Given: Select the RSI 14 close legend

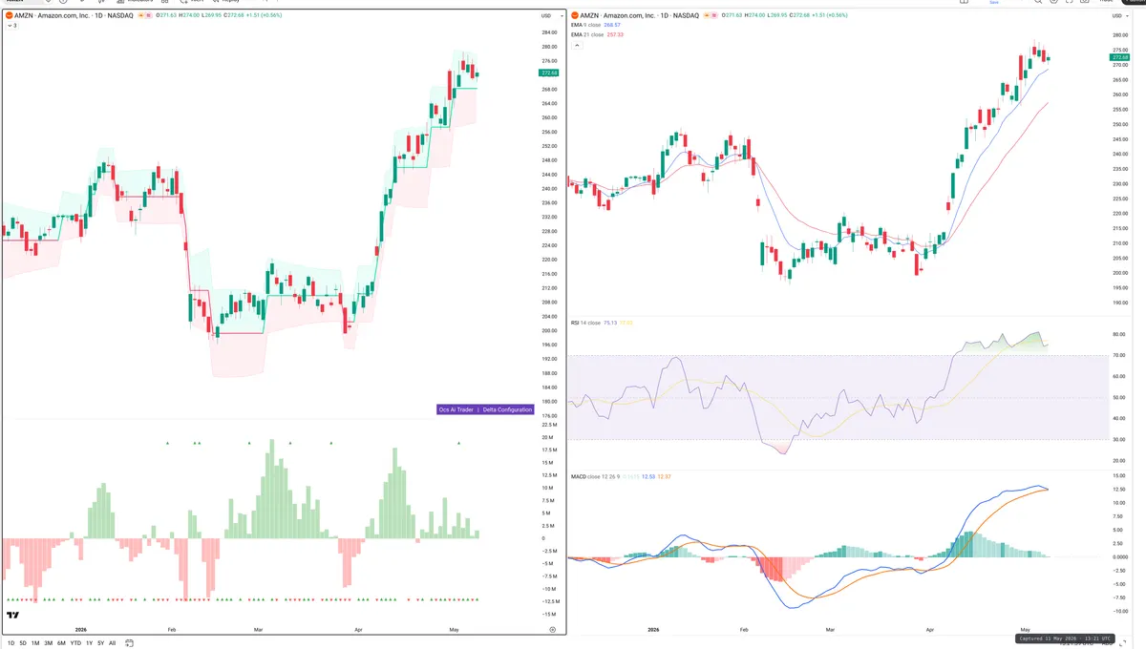Looking at the screenshot, I should (x=585, y=323).
